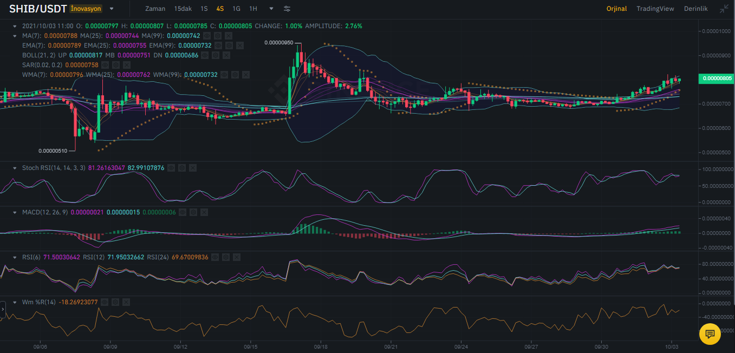This screenshot has width=735, height=353.
Task: Select the 1G time interval
Action: 236,9
